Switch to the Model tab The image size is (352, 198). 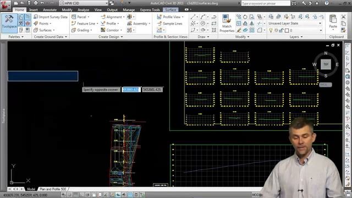click(31, 189)
